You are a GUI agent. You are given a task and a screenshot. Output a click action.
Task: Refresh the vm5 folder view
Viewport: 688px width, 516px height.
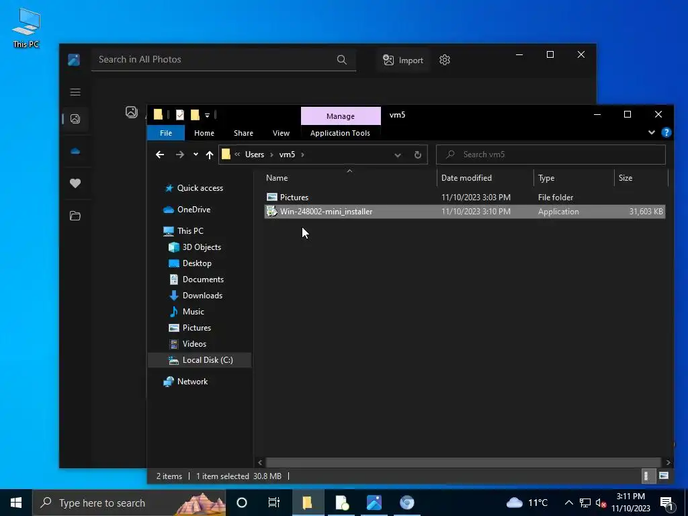(418, 155)
